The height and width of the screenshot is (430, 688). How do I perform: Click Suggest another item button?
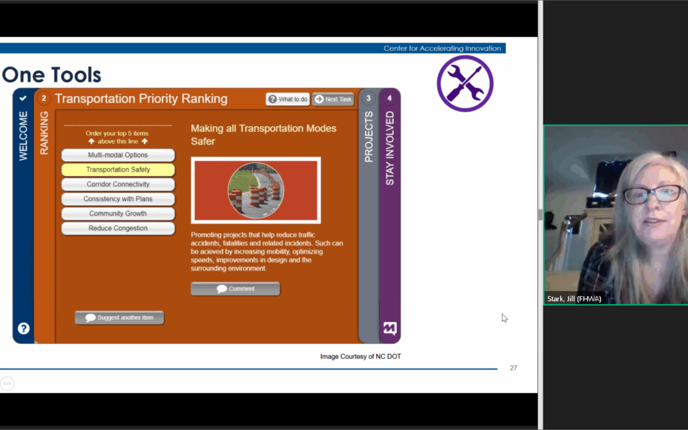point(119,317)
